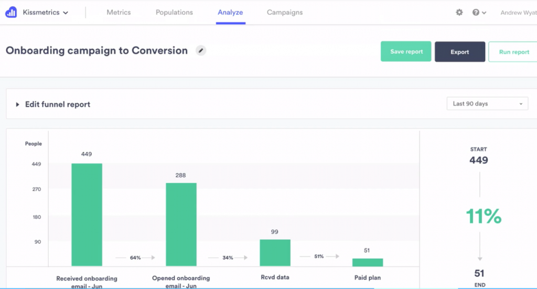This screenshot has width=537, height=289.
Task: Open the help question mark menu
Action: [x=479, y=13]
